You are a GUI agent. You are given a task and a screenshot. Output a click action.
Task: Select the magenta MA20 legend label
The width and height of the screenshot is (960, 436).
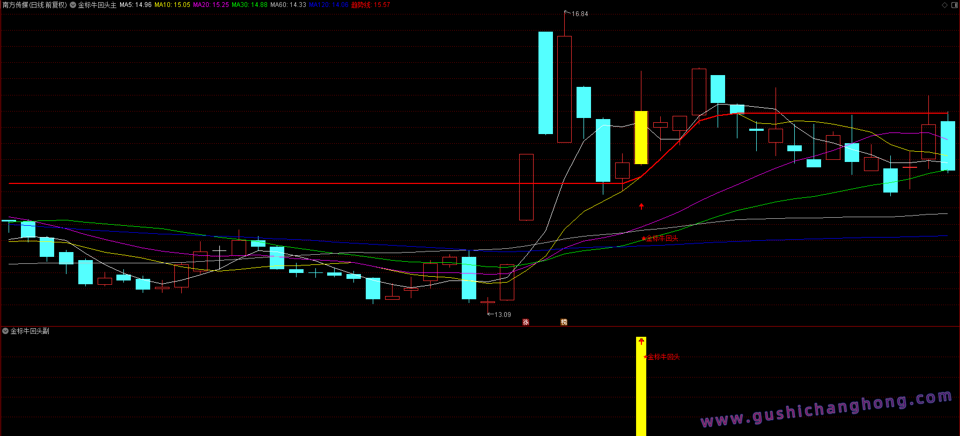point(211,5)
